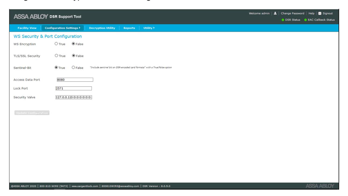Set Sentinel-Bit to True
Screen dimensions: 348x196
pos(56,68)
